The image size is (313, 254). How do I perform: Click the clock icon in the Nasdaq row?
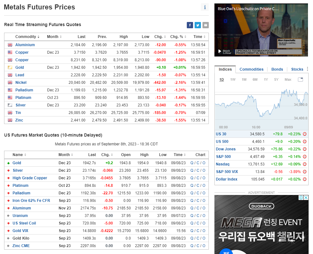tap(305, 164)
